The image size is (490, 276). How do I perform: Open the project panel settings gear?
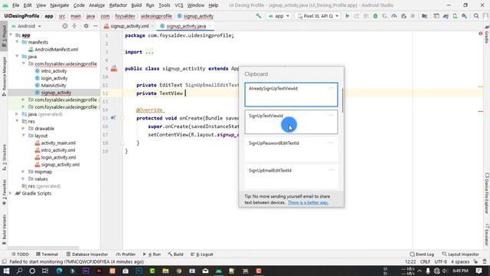coord(86,26)
